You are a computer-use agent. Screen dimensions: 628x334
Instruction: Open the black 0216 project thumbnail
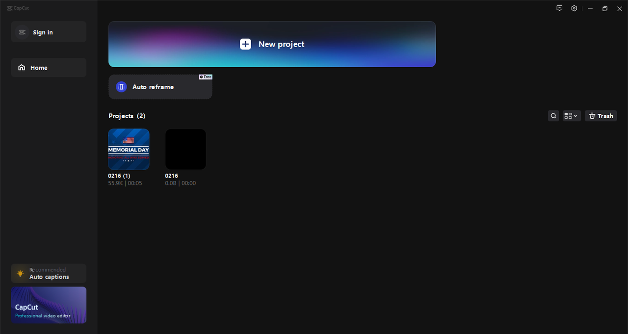(185, 149)
